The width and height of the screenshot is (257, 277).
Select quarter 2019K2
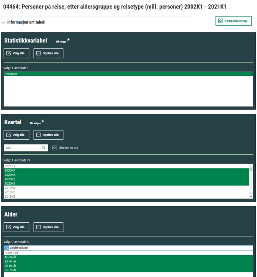127,197
